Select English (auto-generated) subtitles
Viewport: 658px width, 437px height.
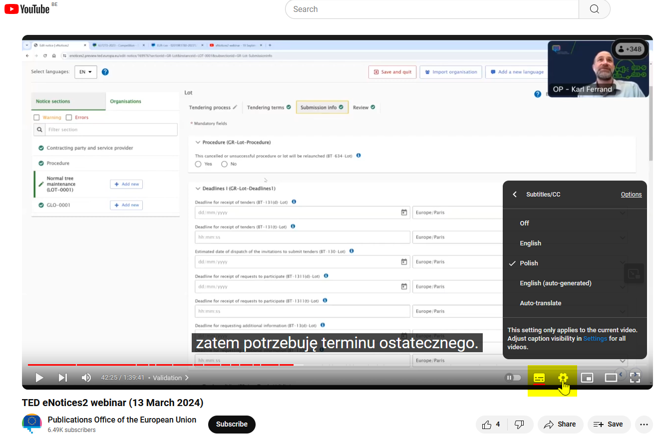[x=555, y=283]
